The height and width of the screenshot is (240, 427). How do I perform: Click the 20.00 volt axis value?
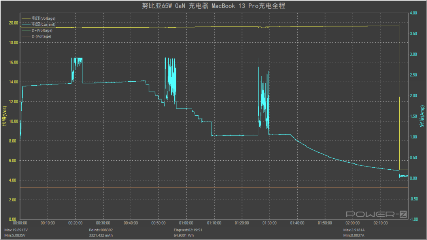13,23
